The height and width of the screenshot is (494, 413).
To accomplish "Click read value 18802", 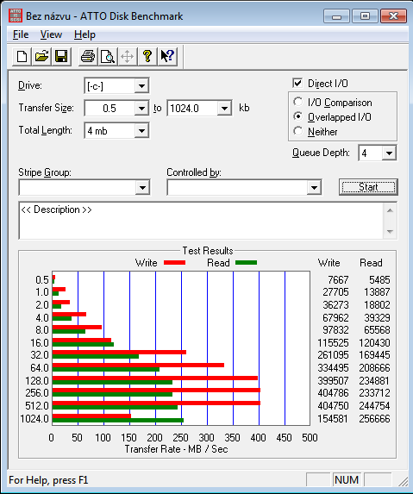I will tap(377, 305).
